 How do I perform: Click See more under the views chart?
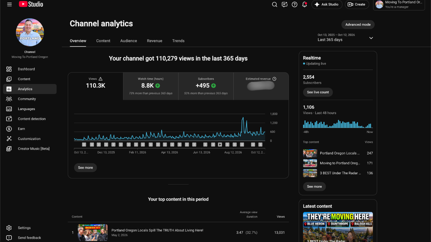86,167
